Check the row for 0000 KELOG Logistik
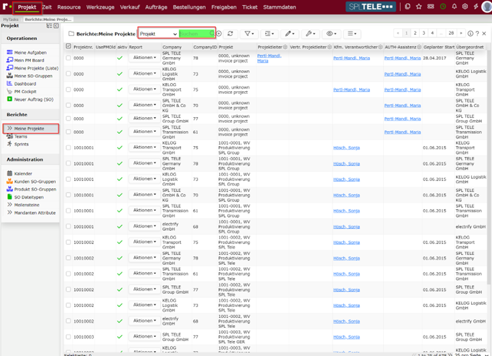 pyautogui.click(x=68, y=73)
